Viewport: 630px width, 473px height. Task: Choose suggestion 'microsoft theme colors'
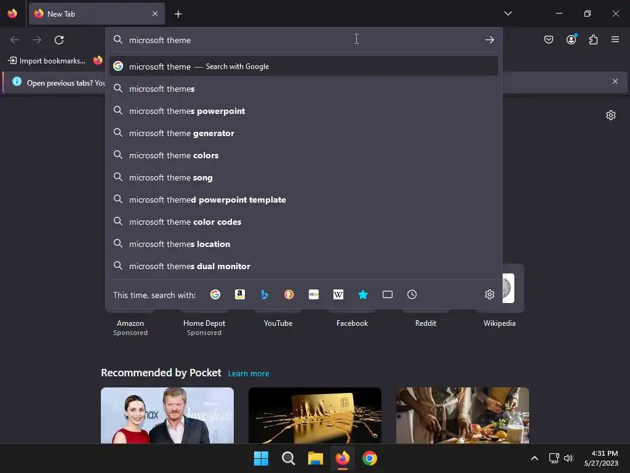coord(304,155)
